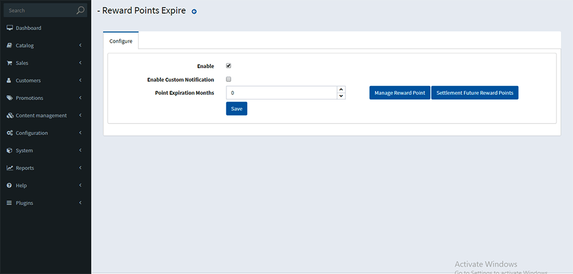Click the blue back arrow beside page title
573x274 pixels.
point(194,11)
